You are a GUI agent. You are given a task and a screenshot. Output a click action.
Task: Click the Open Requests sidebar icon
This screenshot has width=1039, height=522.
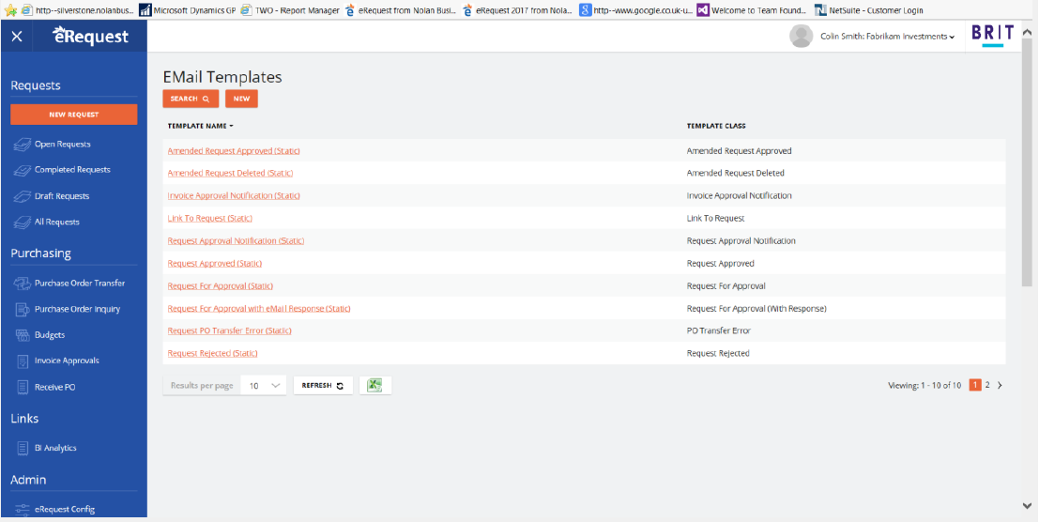point(23,145)
